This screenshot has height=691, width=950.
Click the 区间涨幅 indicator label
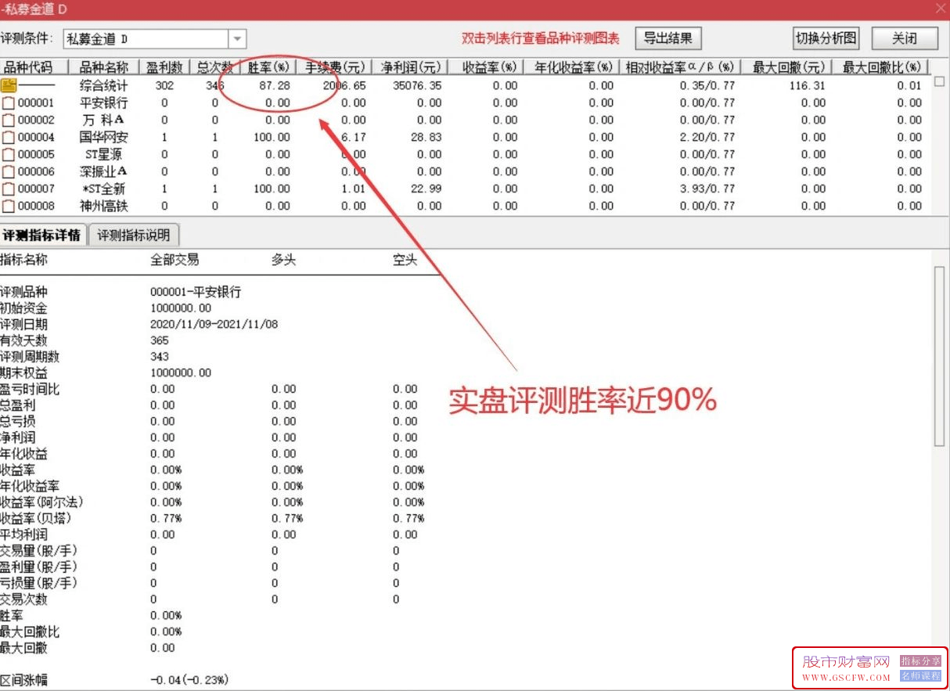(23, 680)
